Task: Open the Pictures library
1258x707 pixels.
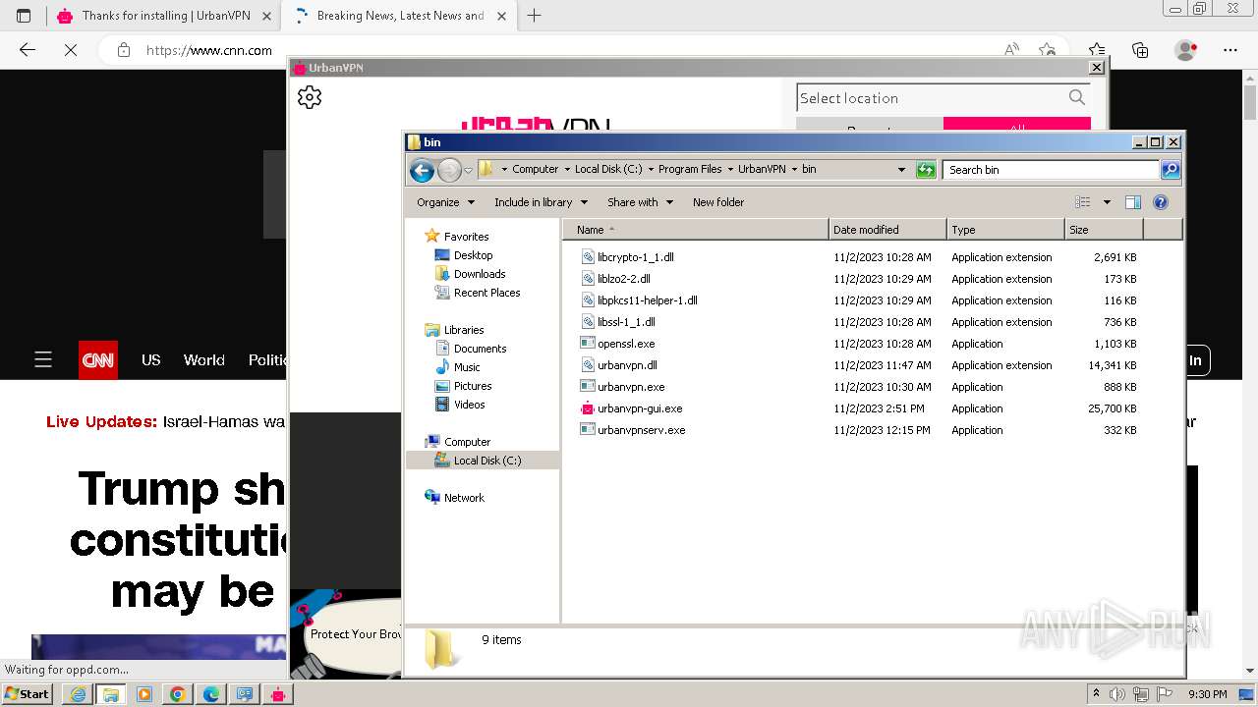Action: (473, 386)
